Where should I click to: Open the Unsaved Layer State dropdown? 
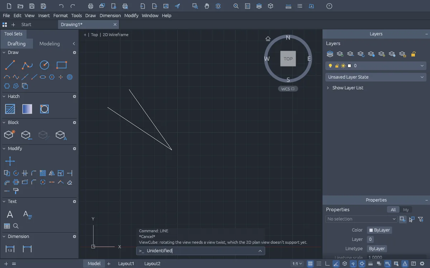pyautogui.click(x=376, y=77)
